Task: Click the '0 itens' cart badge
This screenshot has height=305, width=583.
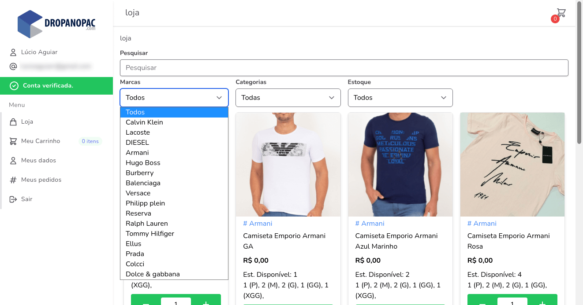Action: click(90, 141)
